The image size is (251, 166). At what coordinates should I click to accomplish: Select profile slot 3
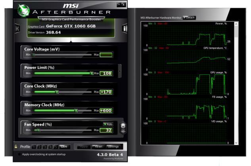click(45, 147)
